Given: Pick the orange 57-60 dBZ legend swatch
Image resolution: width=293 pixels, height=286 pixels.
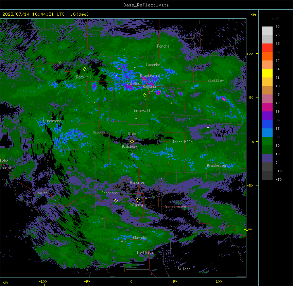Looking at the screenshot, I should tap(267, 56).
